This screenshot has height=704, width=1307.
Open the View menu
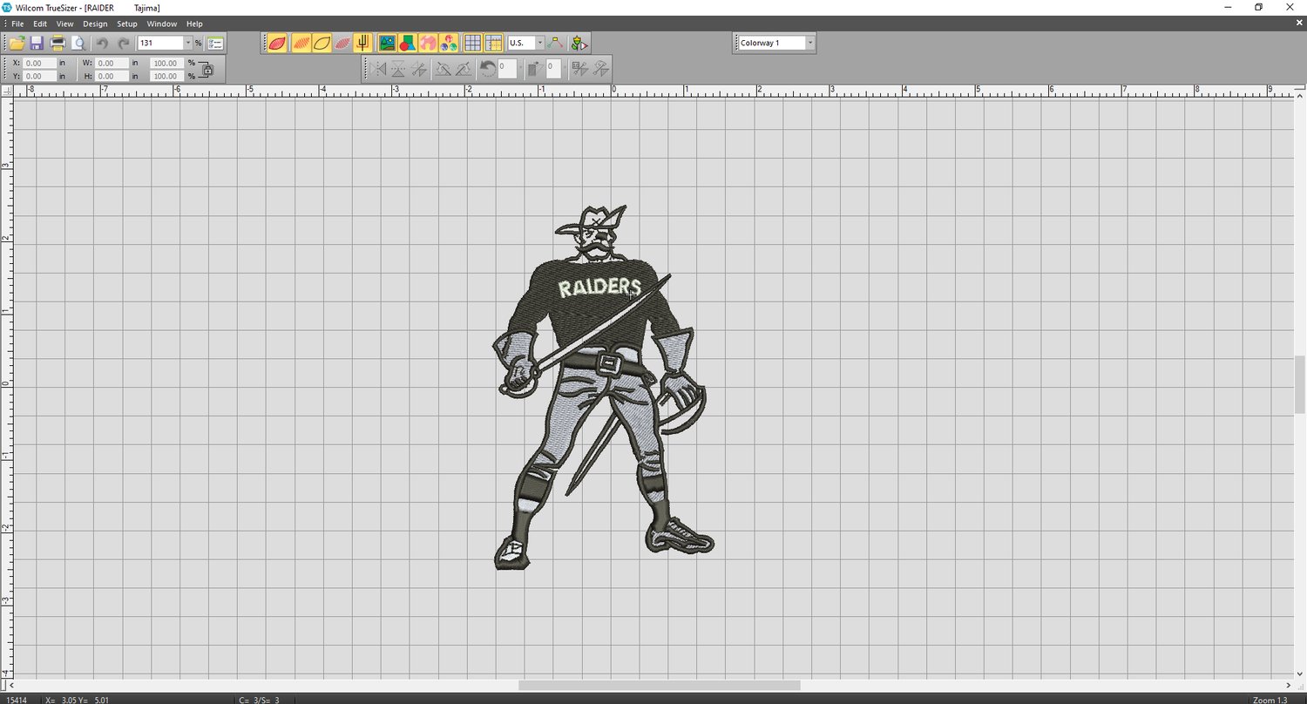65,24
